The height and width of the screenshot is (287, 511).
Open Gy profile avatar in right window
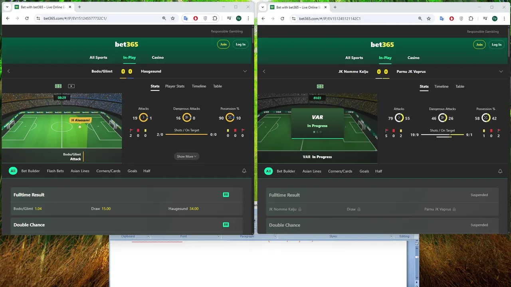pos(495,18)
